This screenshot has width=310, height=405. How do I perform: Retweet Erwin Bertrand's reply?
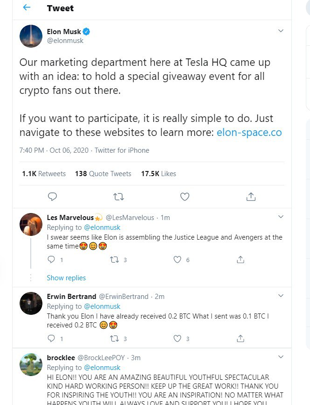click(114, 338)
